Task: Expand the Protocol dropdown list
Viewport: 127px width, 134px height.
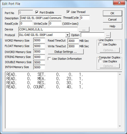Action: 67,35
